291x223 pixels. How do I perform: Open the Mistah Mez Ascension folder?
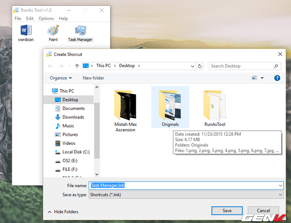click(125, 106)
